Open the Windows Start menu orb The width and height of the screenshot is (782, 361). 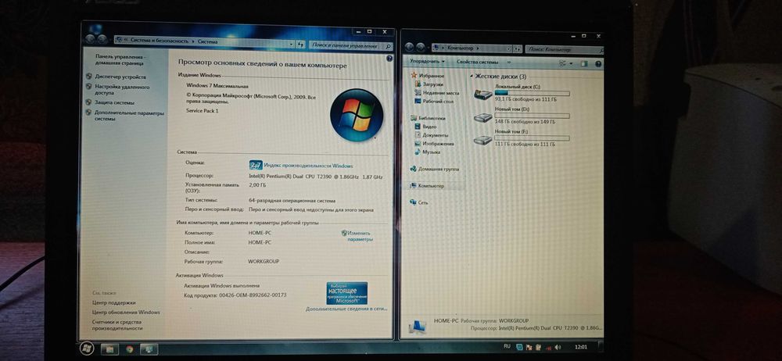coord(87,348)
